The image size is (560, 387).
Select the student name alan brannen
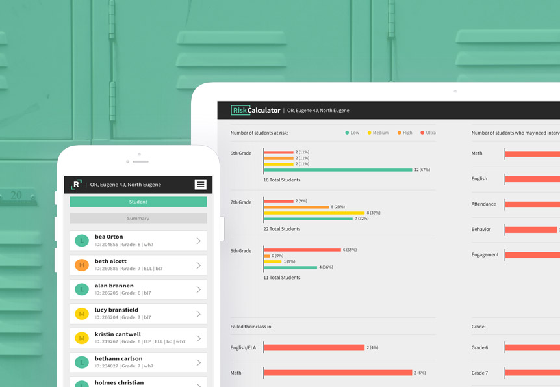click(x=114, y=286)
